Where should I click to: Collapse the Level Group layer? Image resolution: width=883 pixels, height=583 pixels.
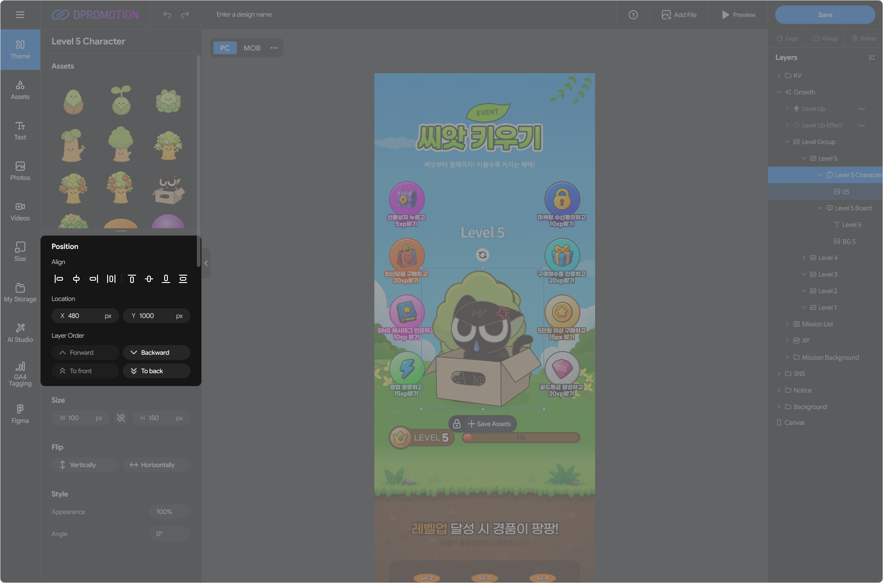(x=787, y=142)
